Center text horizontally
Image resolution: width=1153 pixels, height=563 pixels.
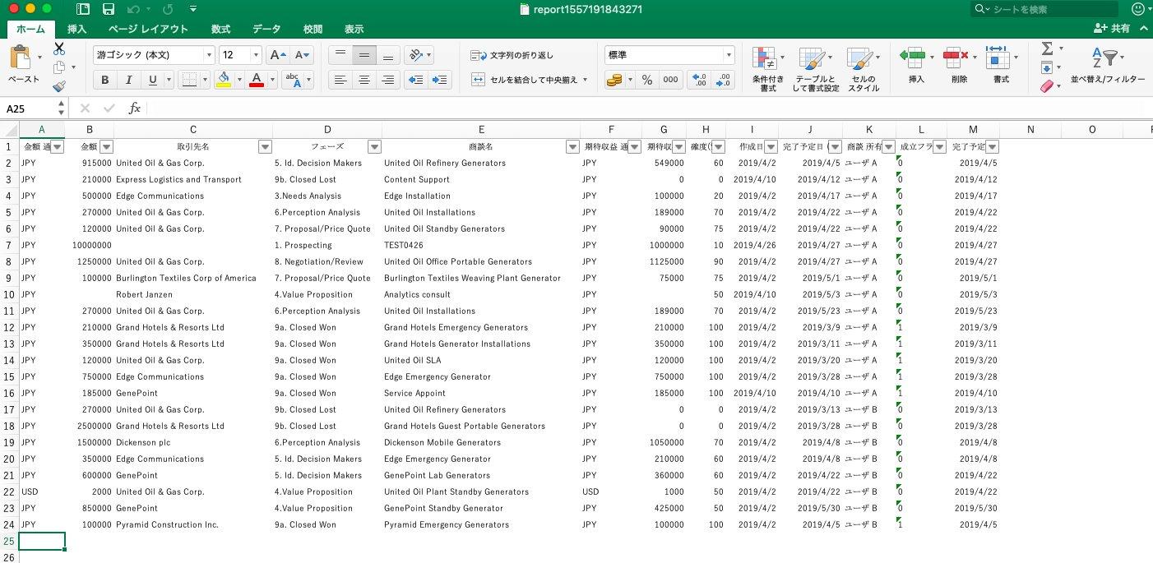point(364,80)
